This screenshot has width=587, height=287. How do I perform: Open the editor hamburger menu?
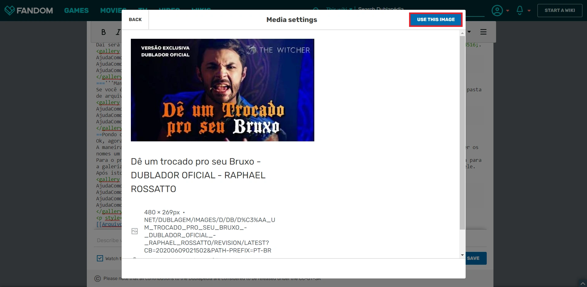[483, 32]
